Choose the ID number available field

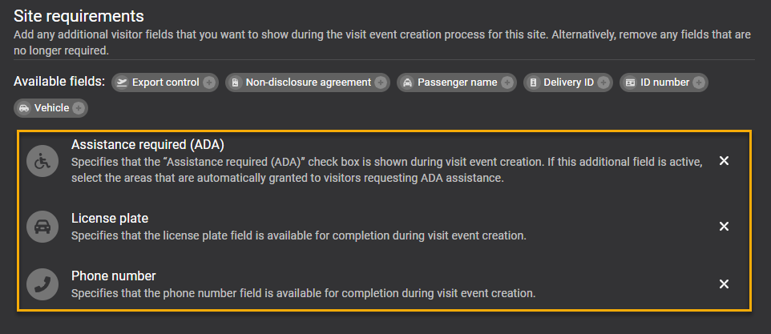point(664,82)
